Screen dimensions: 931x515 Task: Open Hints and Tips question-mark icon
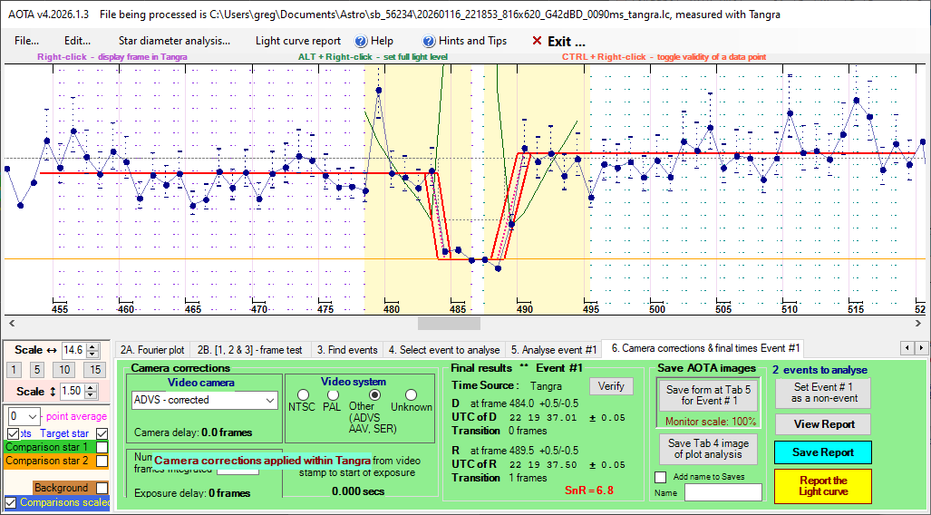430,41
